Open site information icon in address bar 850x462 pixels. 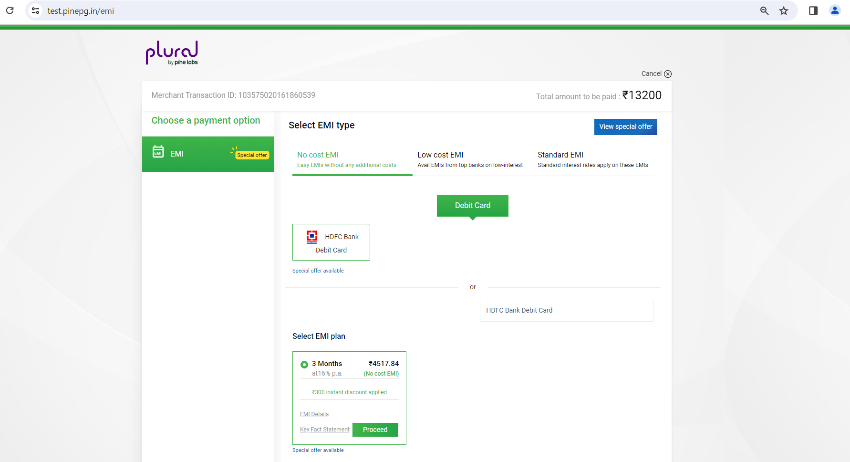click(35, 10)
